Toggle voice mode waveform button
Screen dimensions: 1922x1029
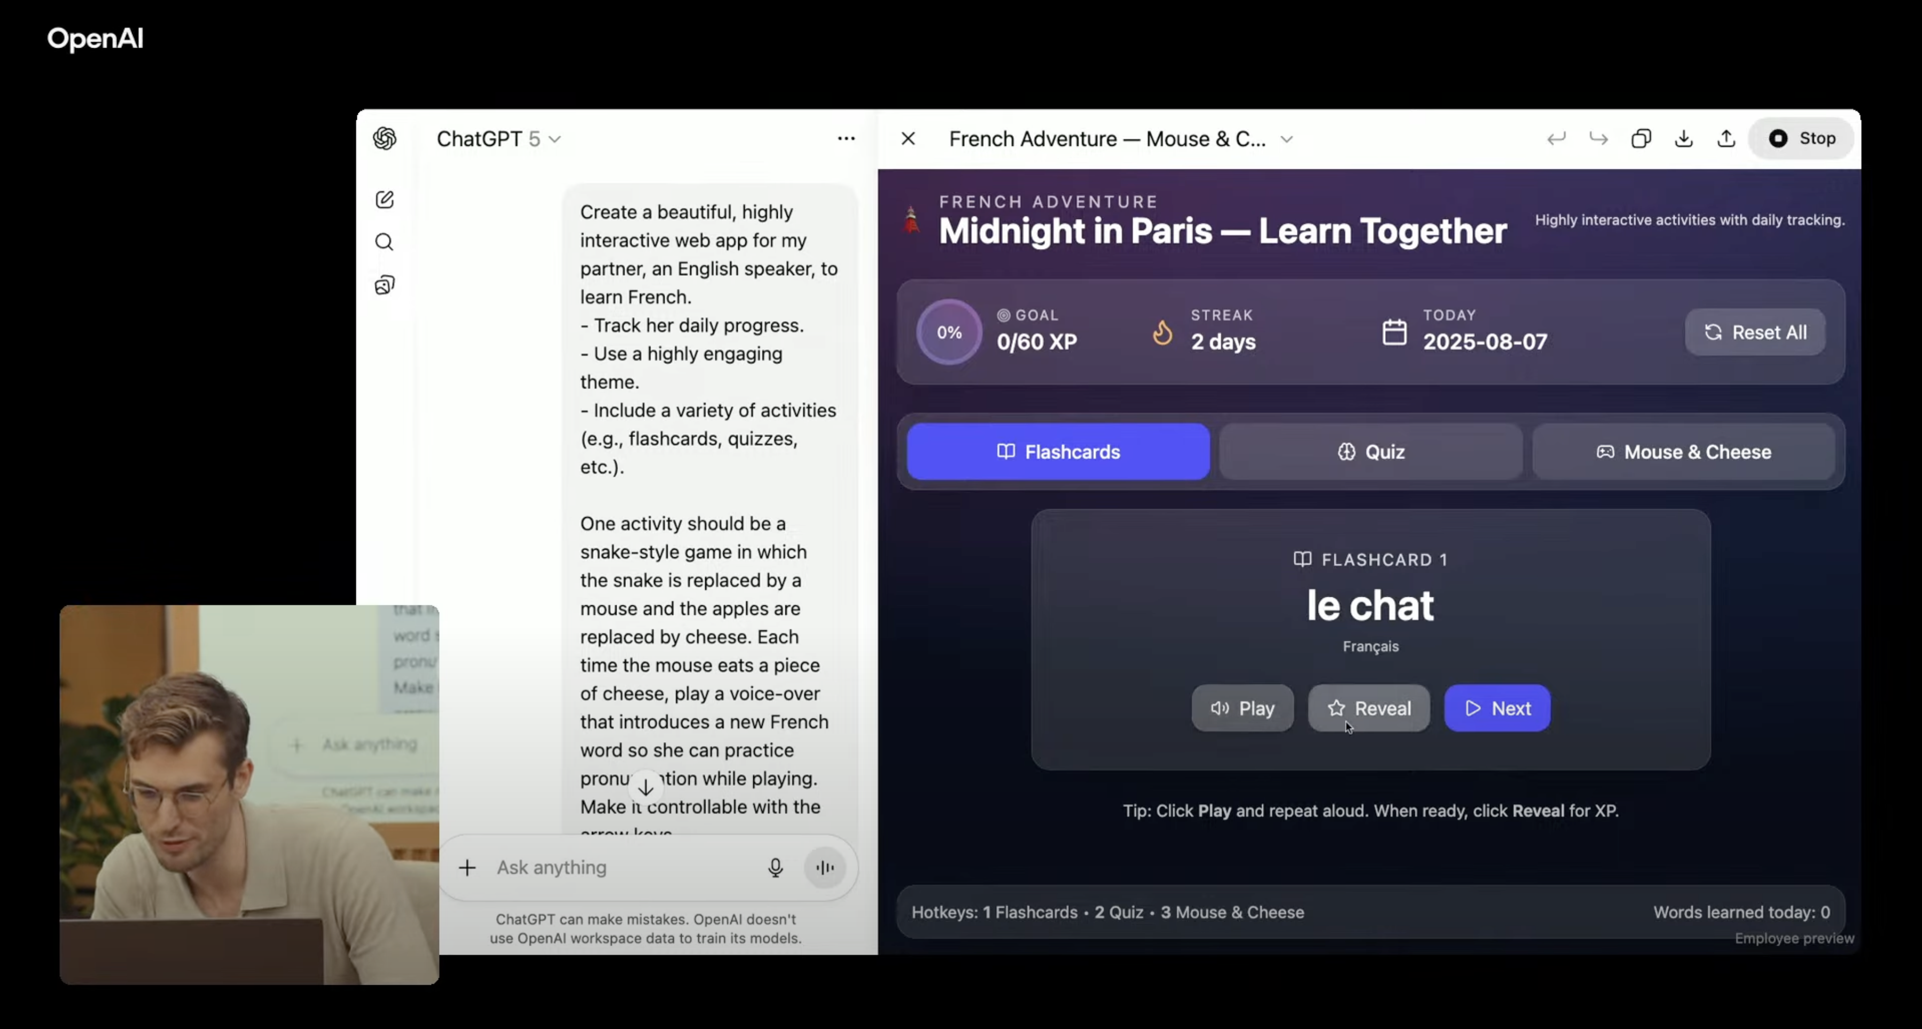click(x=824, y=867)
